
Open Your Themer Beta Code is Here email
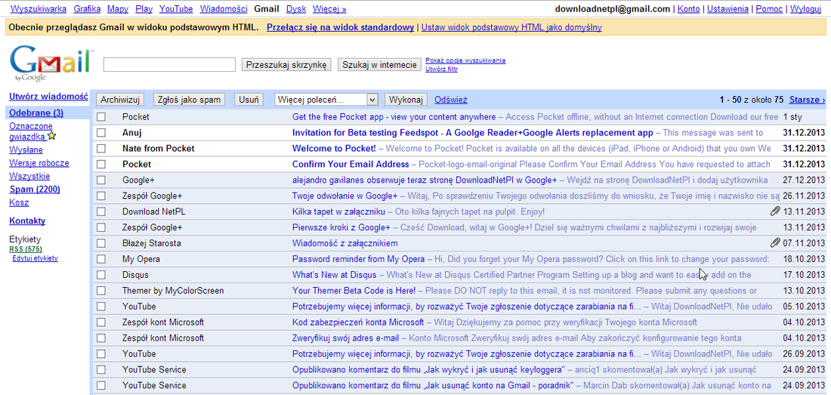354,292
